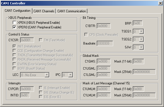Viewport: 164px width, 107px height.
Task: Click the C1CSR register field
Action: (27, 40)
